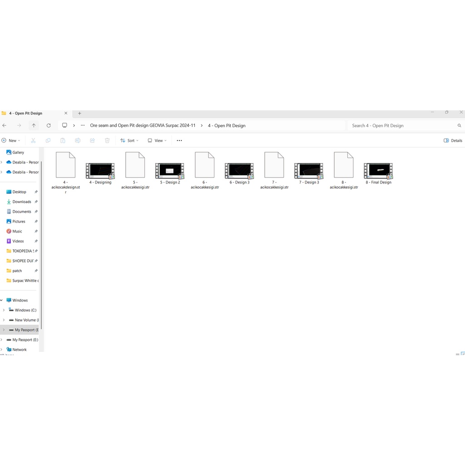
Task: Select the video 7 - Design 3
Action: coord(309,173)
